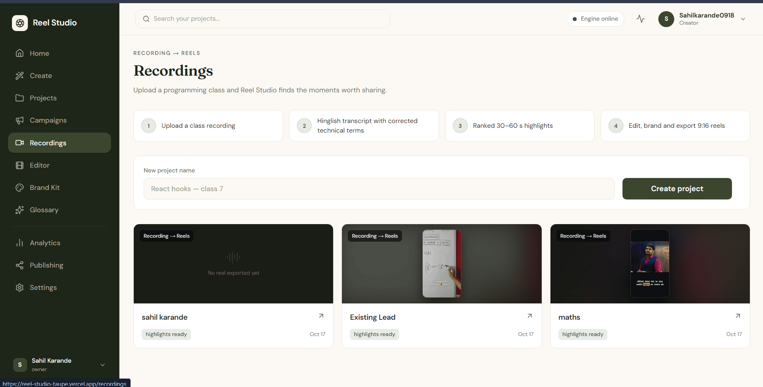
Task: Click Recording → Reels tag on sahil karande card
Action: coord(166,236)
